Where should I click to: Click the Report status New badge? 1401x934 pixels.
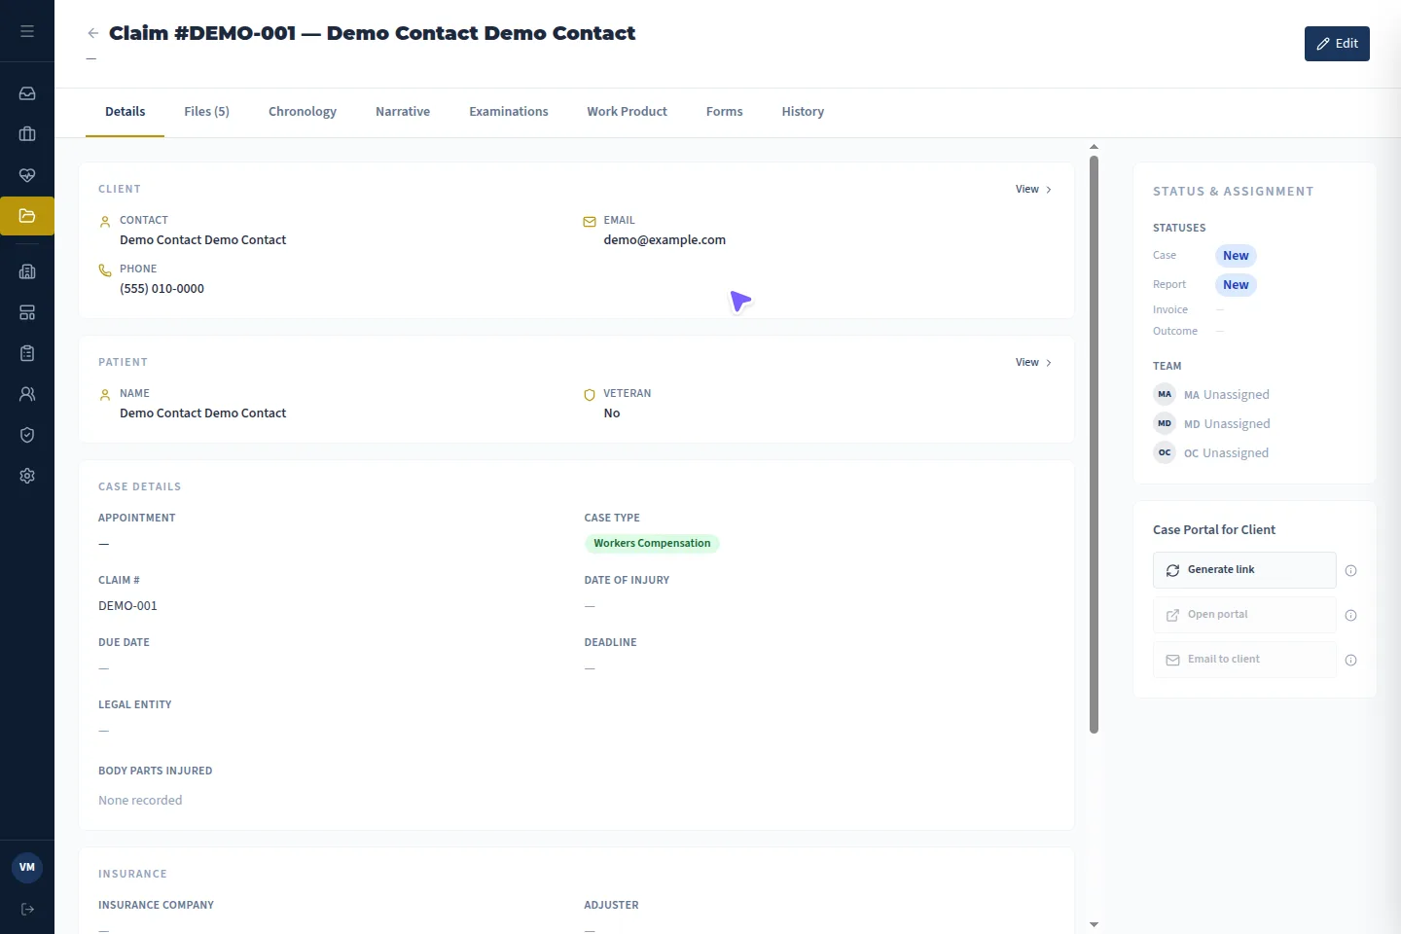tap(1236, 285)
